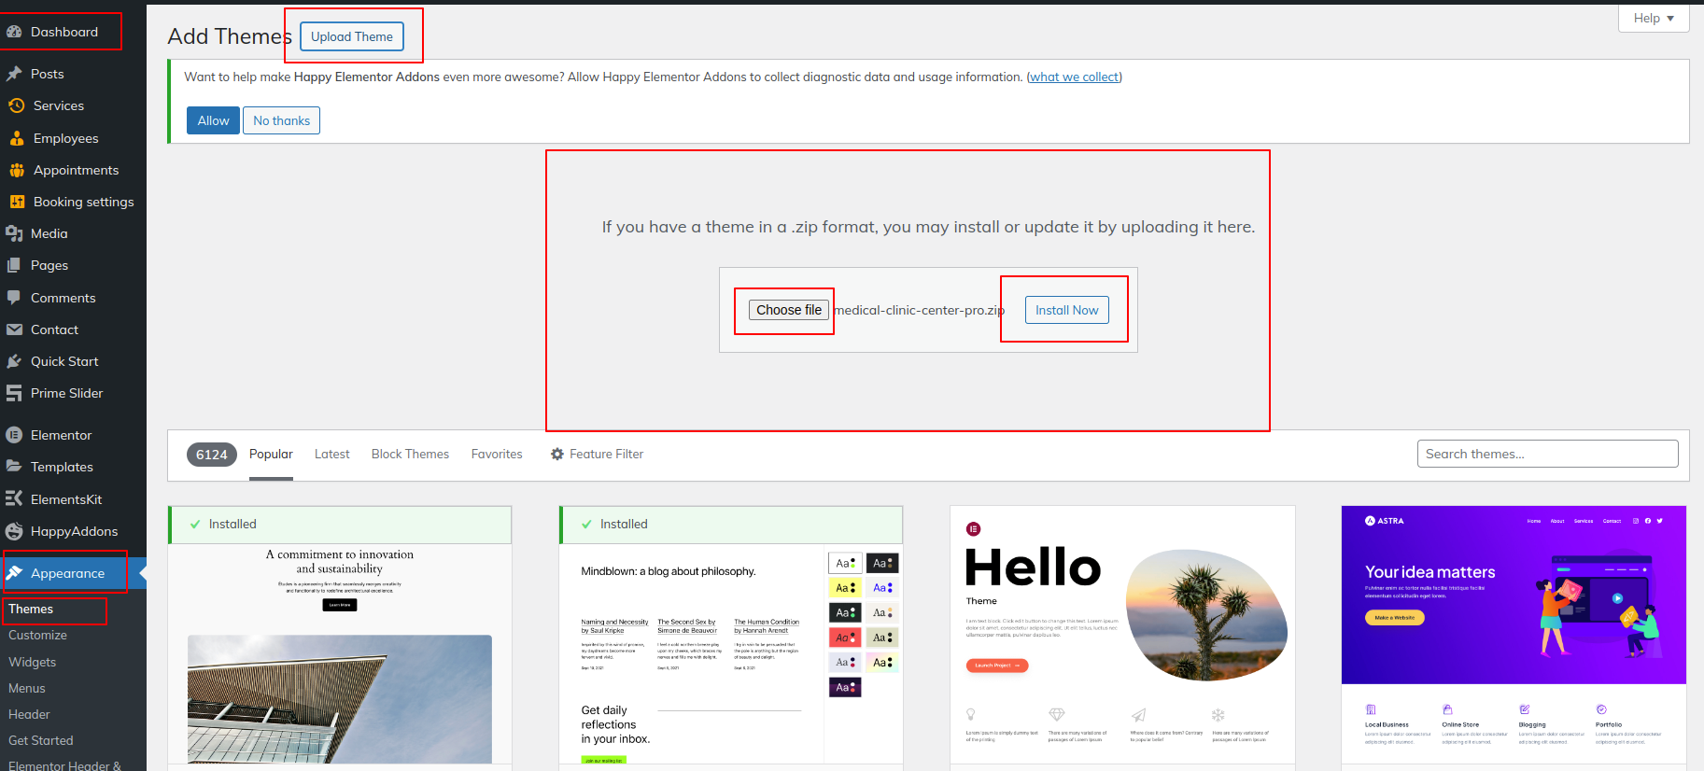This screenshot has width=1704, height=771.
Task: Select the Hello theme thumbnail
Action: (x=1122, y=635)
